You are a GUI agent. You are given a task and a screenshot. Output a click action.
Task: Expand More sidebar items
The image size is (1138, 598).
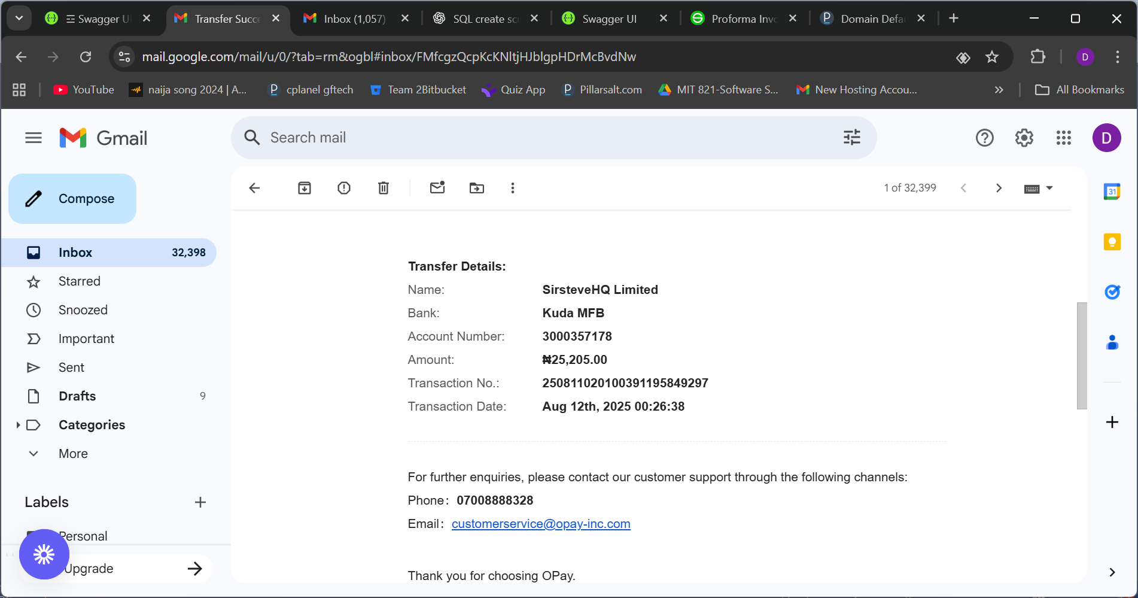(34, 454)
